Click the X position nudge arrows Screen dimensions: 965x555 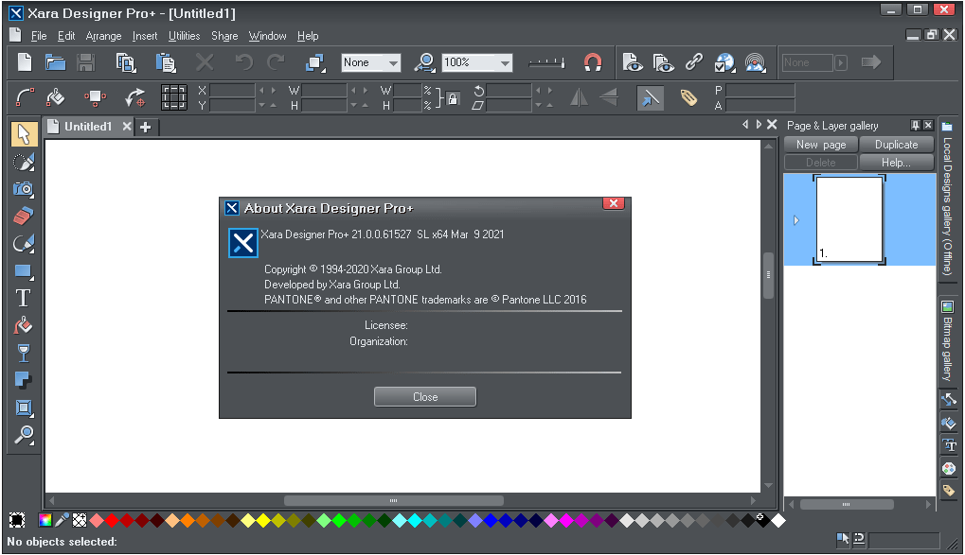pyautogui.click(x=267, y=91)
